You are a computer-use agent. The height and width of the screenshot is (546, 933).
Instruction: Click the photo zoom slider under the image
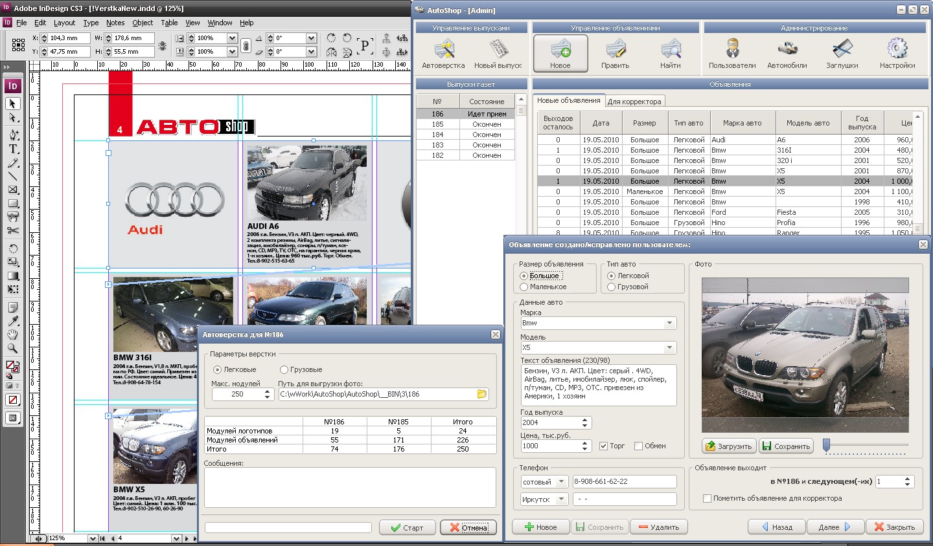827,444
